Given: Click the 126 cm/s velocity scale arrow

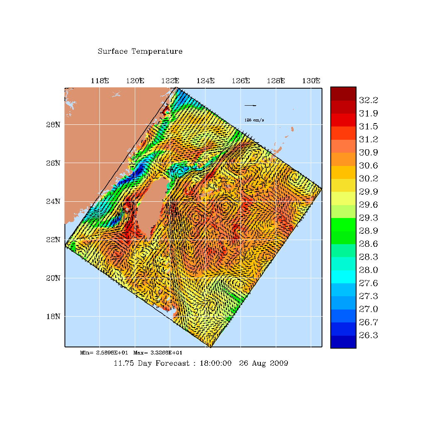Looking at the screenshot, I should tap(250, 106).
